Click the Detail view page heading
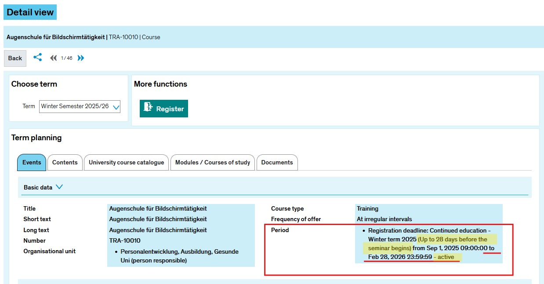The height and width of the screenshot is (284, 544). pyautogui.click(x=30, y=12)
